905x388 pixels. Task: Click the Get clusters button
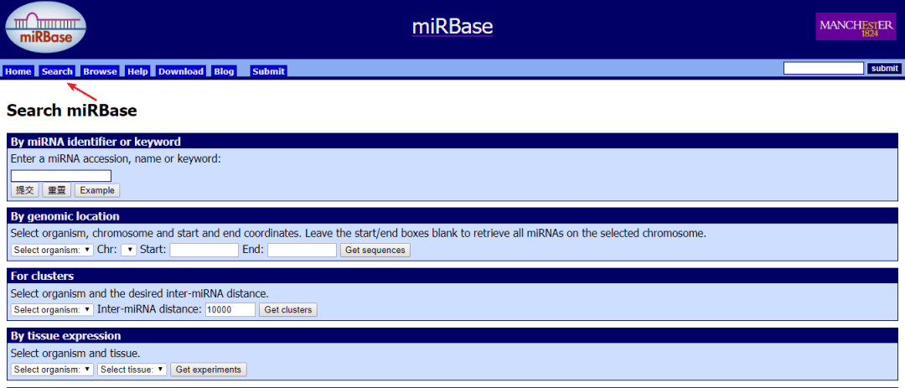(x=287, y=310)
